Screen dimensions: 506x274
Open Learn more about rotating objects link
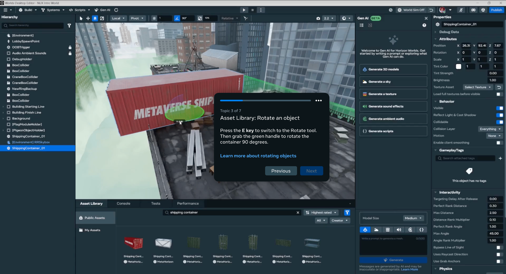tap(258, 156)
